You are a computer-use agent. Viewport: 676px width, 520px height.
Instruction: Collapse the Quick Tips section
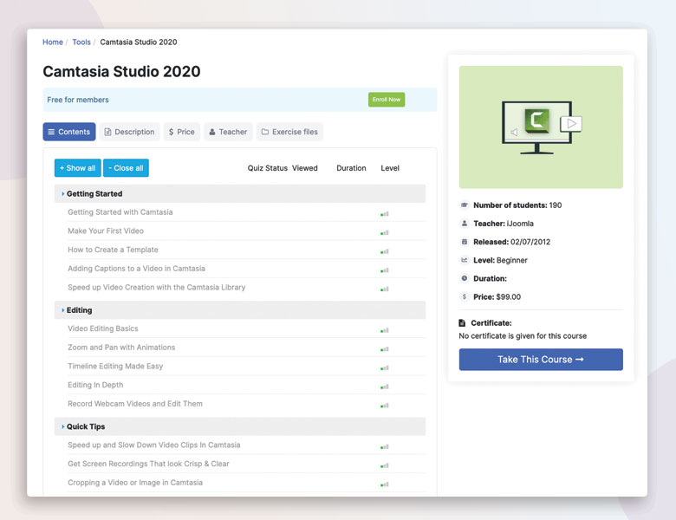coord(240,426)
